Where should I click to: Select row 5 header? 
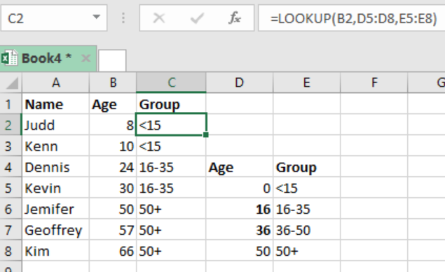(11, 188)
